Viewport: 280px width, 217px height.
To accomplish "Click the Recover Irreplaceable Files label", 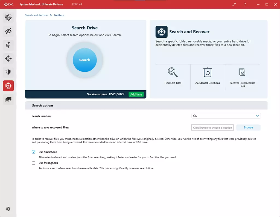I will (x=242, y=84).
